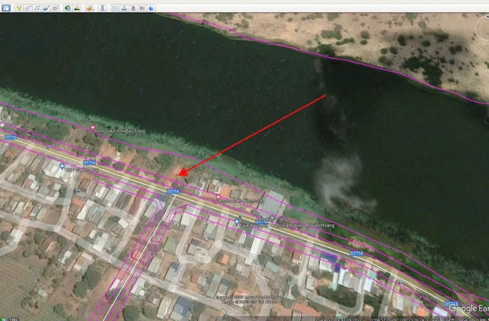Select the Add Image Overlay tool
The image size is (489, 321).
[46, 8]
